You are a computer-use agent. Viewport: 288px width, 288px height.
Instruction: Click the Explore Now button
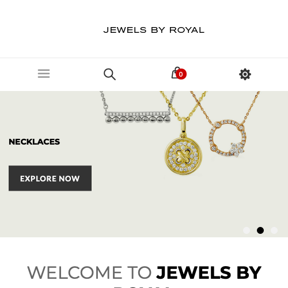(50, 178)
